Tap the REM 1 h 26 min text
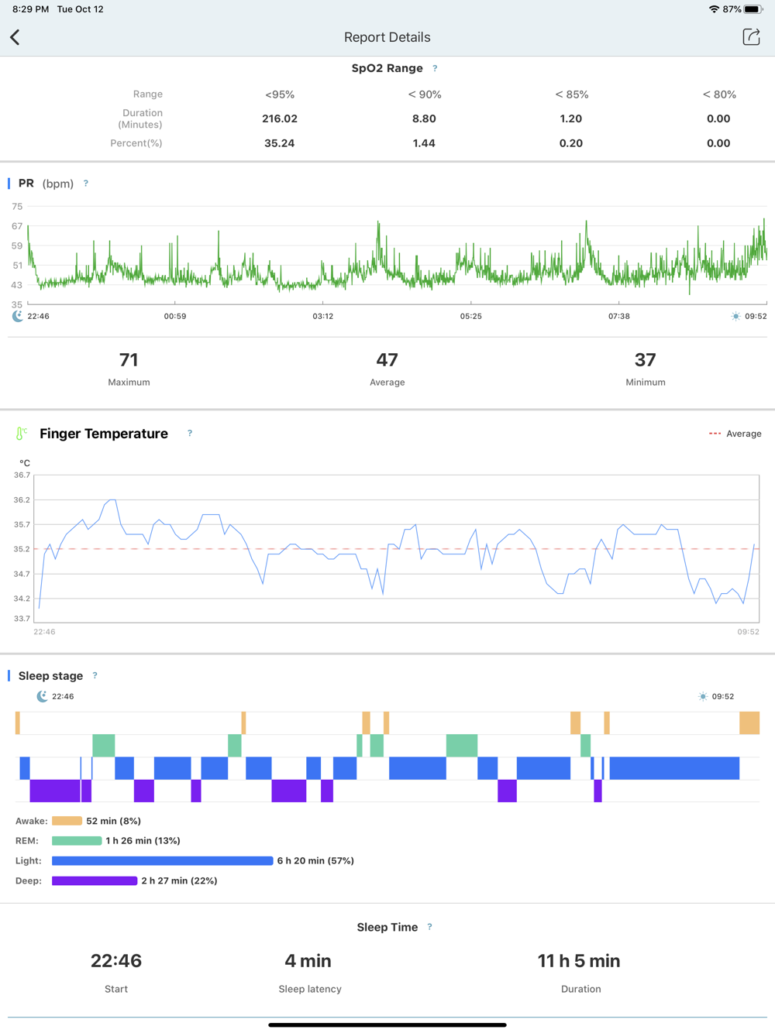The image size is (775, 1033). [143, 841]
